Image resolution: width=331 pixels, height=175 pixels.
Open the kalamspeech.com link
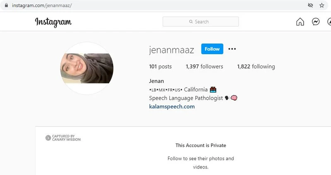click(172, 106)
